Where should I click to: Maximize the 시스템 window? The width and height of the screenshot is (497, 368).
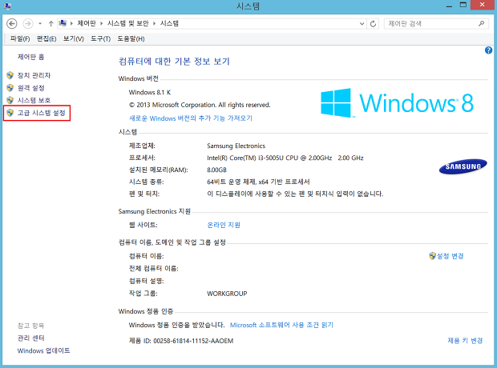coord(463,6)
